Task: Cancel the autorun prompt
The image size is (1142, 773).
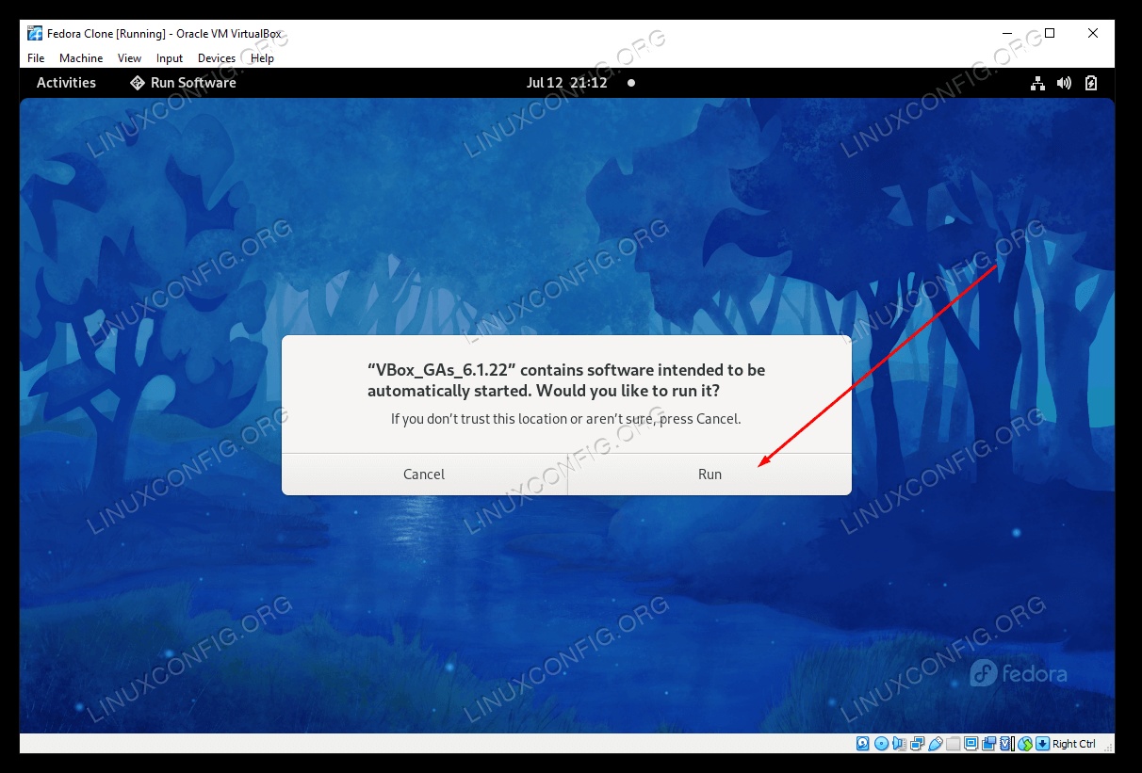Action: click(x=424, y=475)
